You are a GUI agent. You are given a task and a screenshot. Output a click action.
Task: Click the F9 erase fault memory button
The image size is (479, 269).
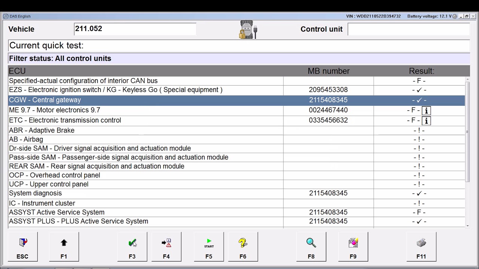coord(353,247)
